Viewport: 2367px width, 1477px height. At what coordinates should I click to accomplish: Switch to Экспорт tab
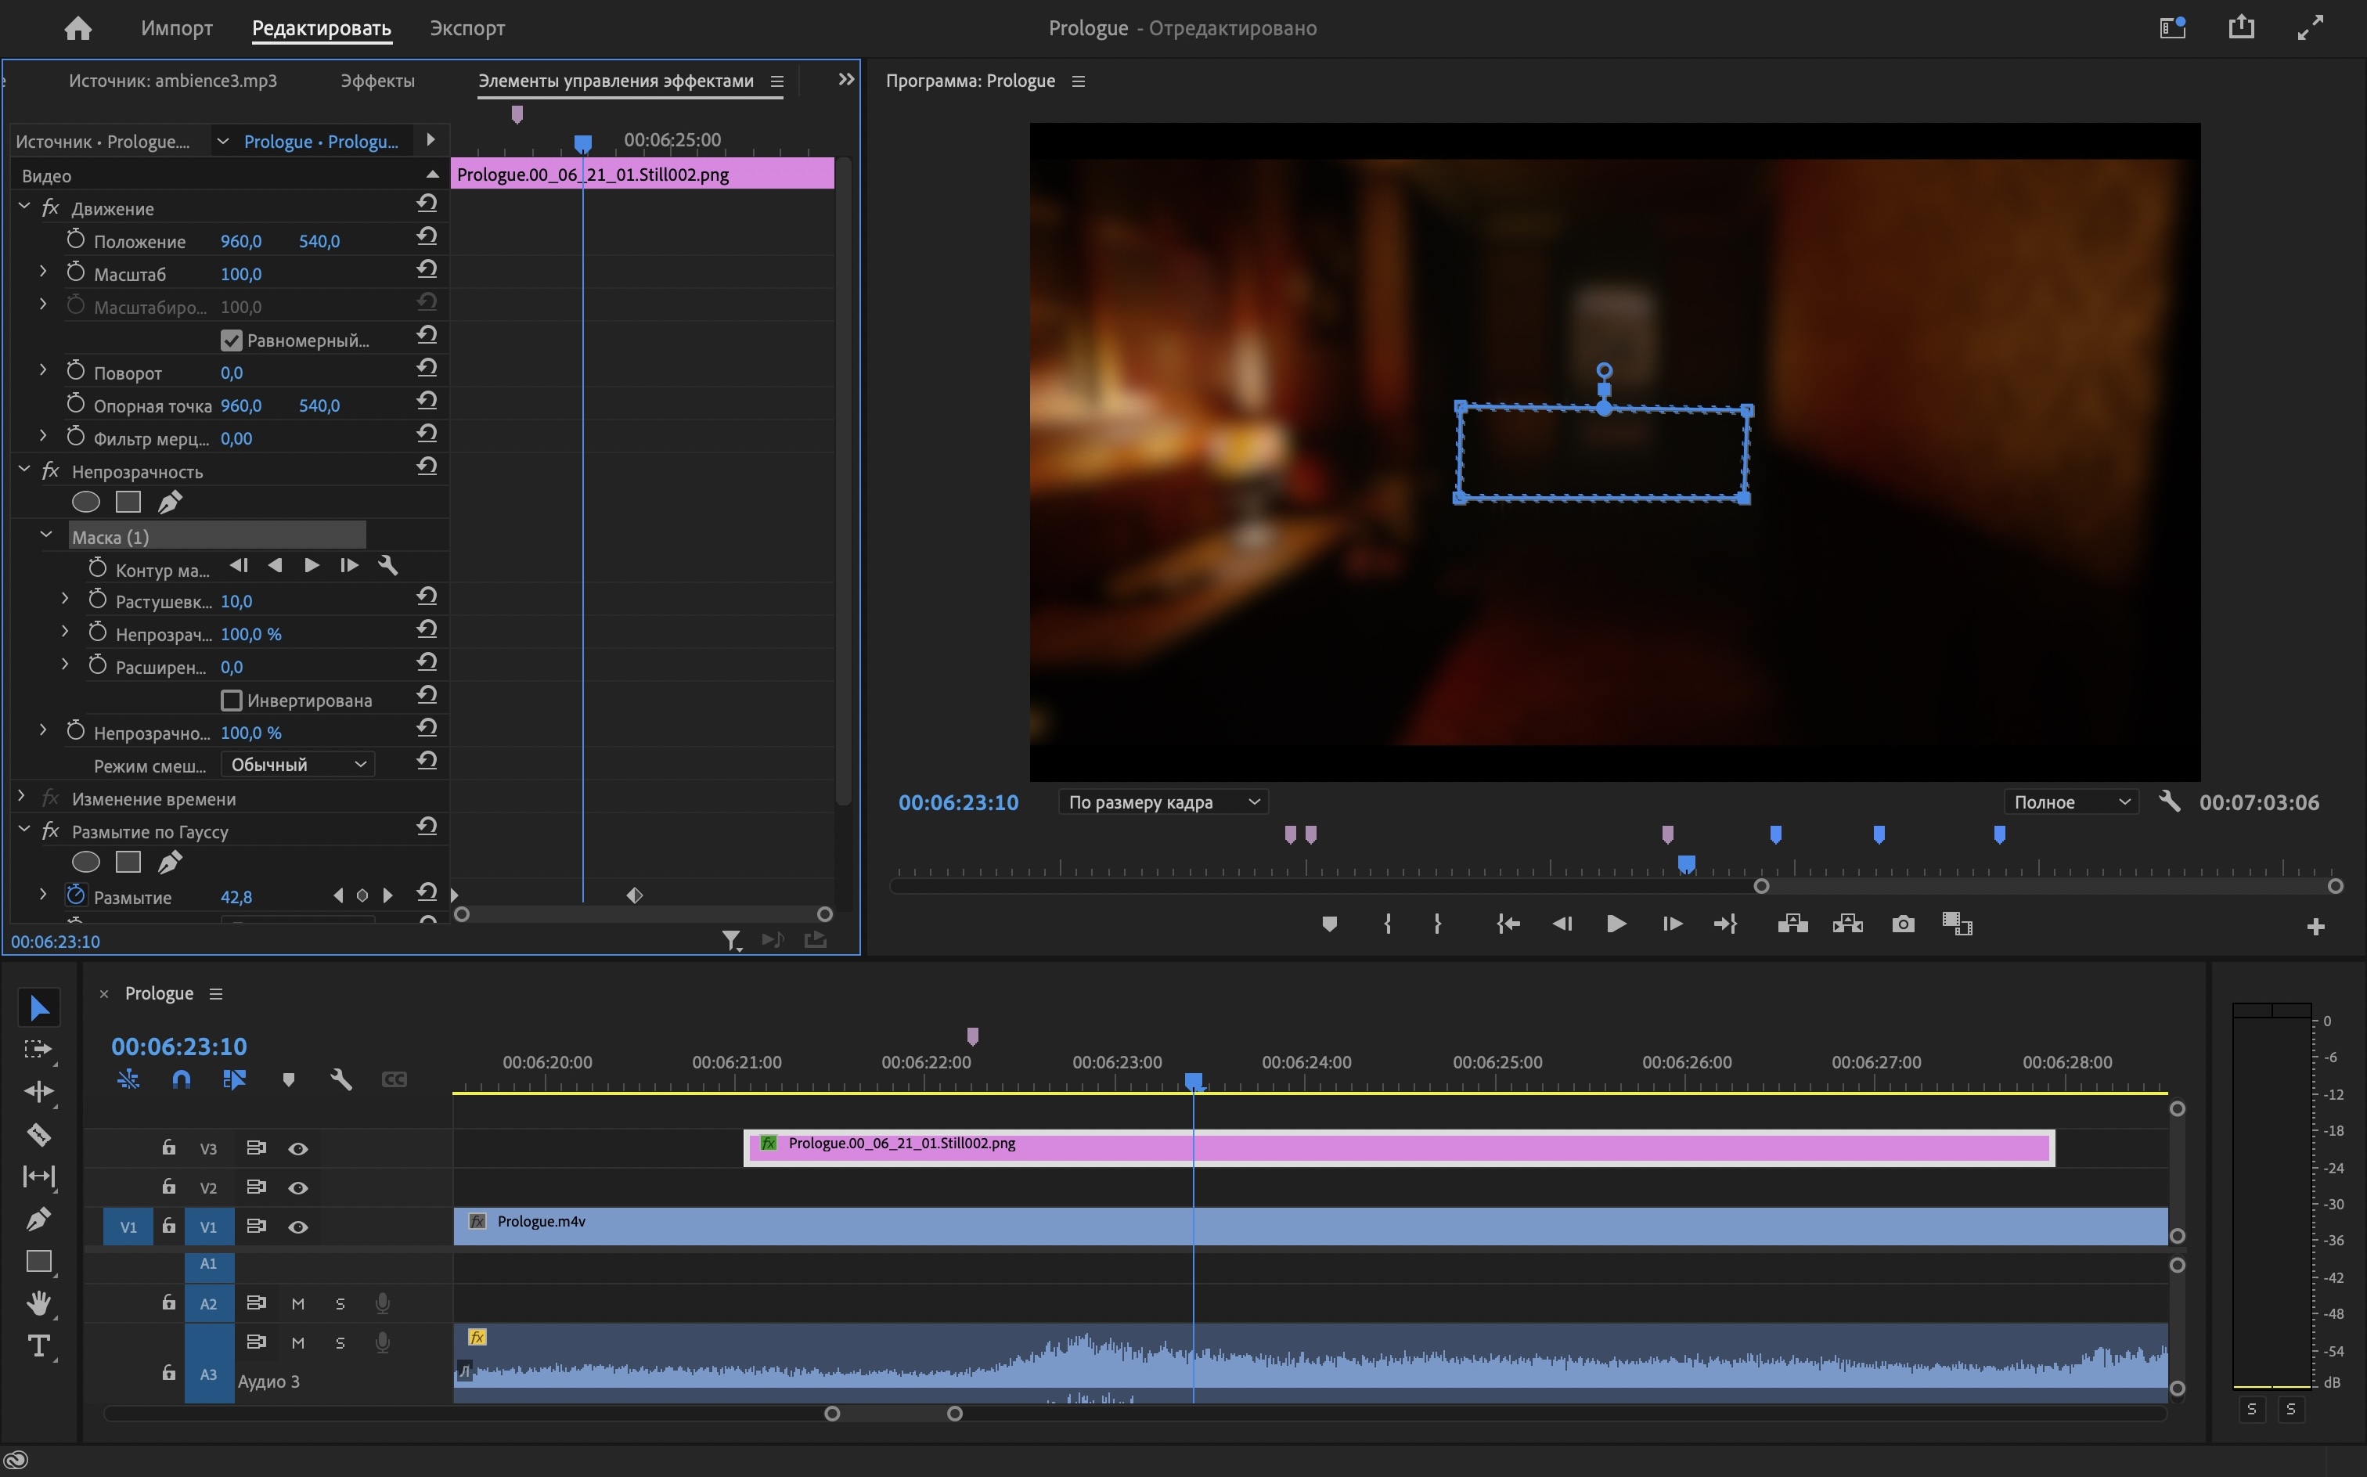[467, 28]
